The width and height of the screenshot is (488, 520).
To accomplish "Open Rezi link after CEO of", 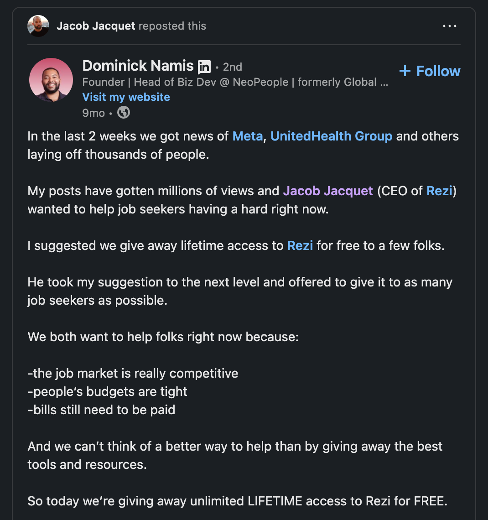I will 439,191.
